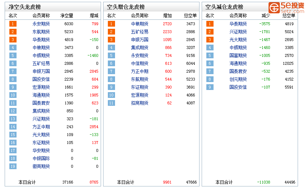
Task: Click 国投安信 in the 空头减仓龙虎榜 table
Action: tap(238, 87)
